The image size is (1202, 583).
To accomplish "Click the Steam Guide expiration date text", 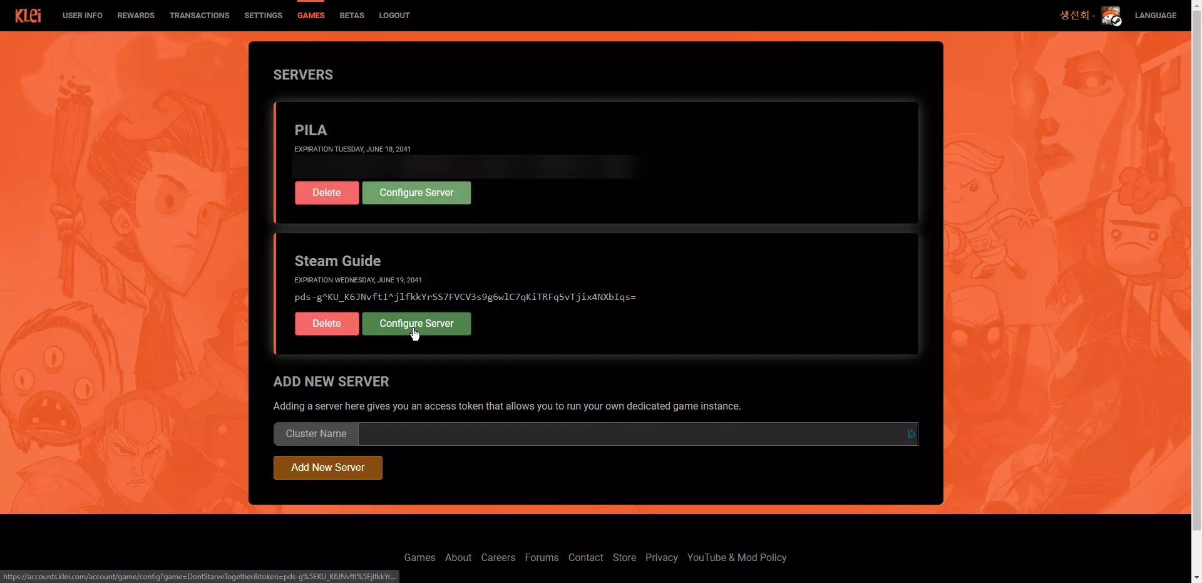I will (358, 280).
